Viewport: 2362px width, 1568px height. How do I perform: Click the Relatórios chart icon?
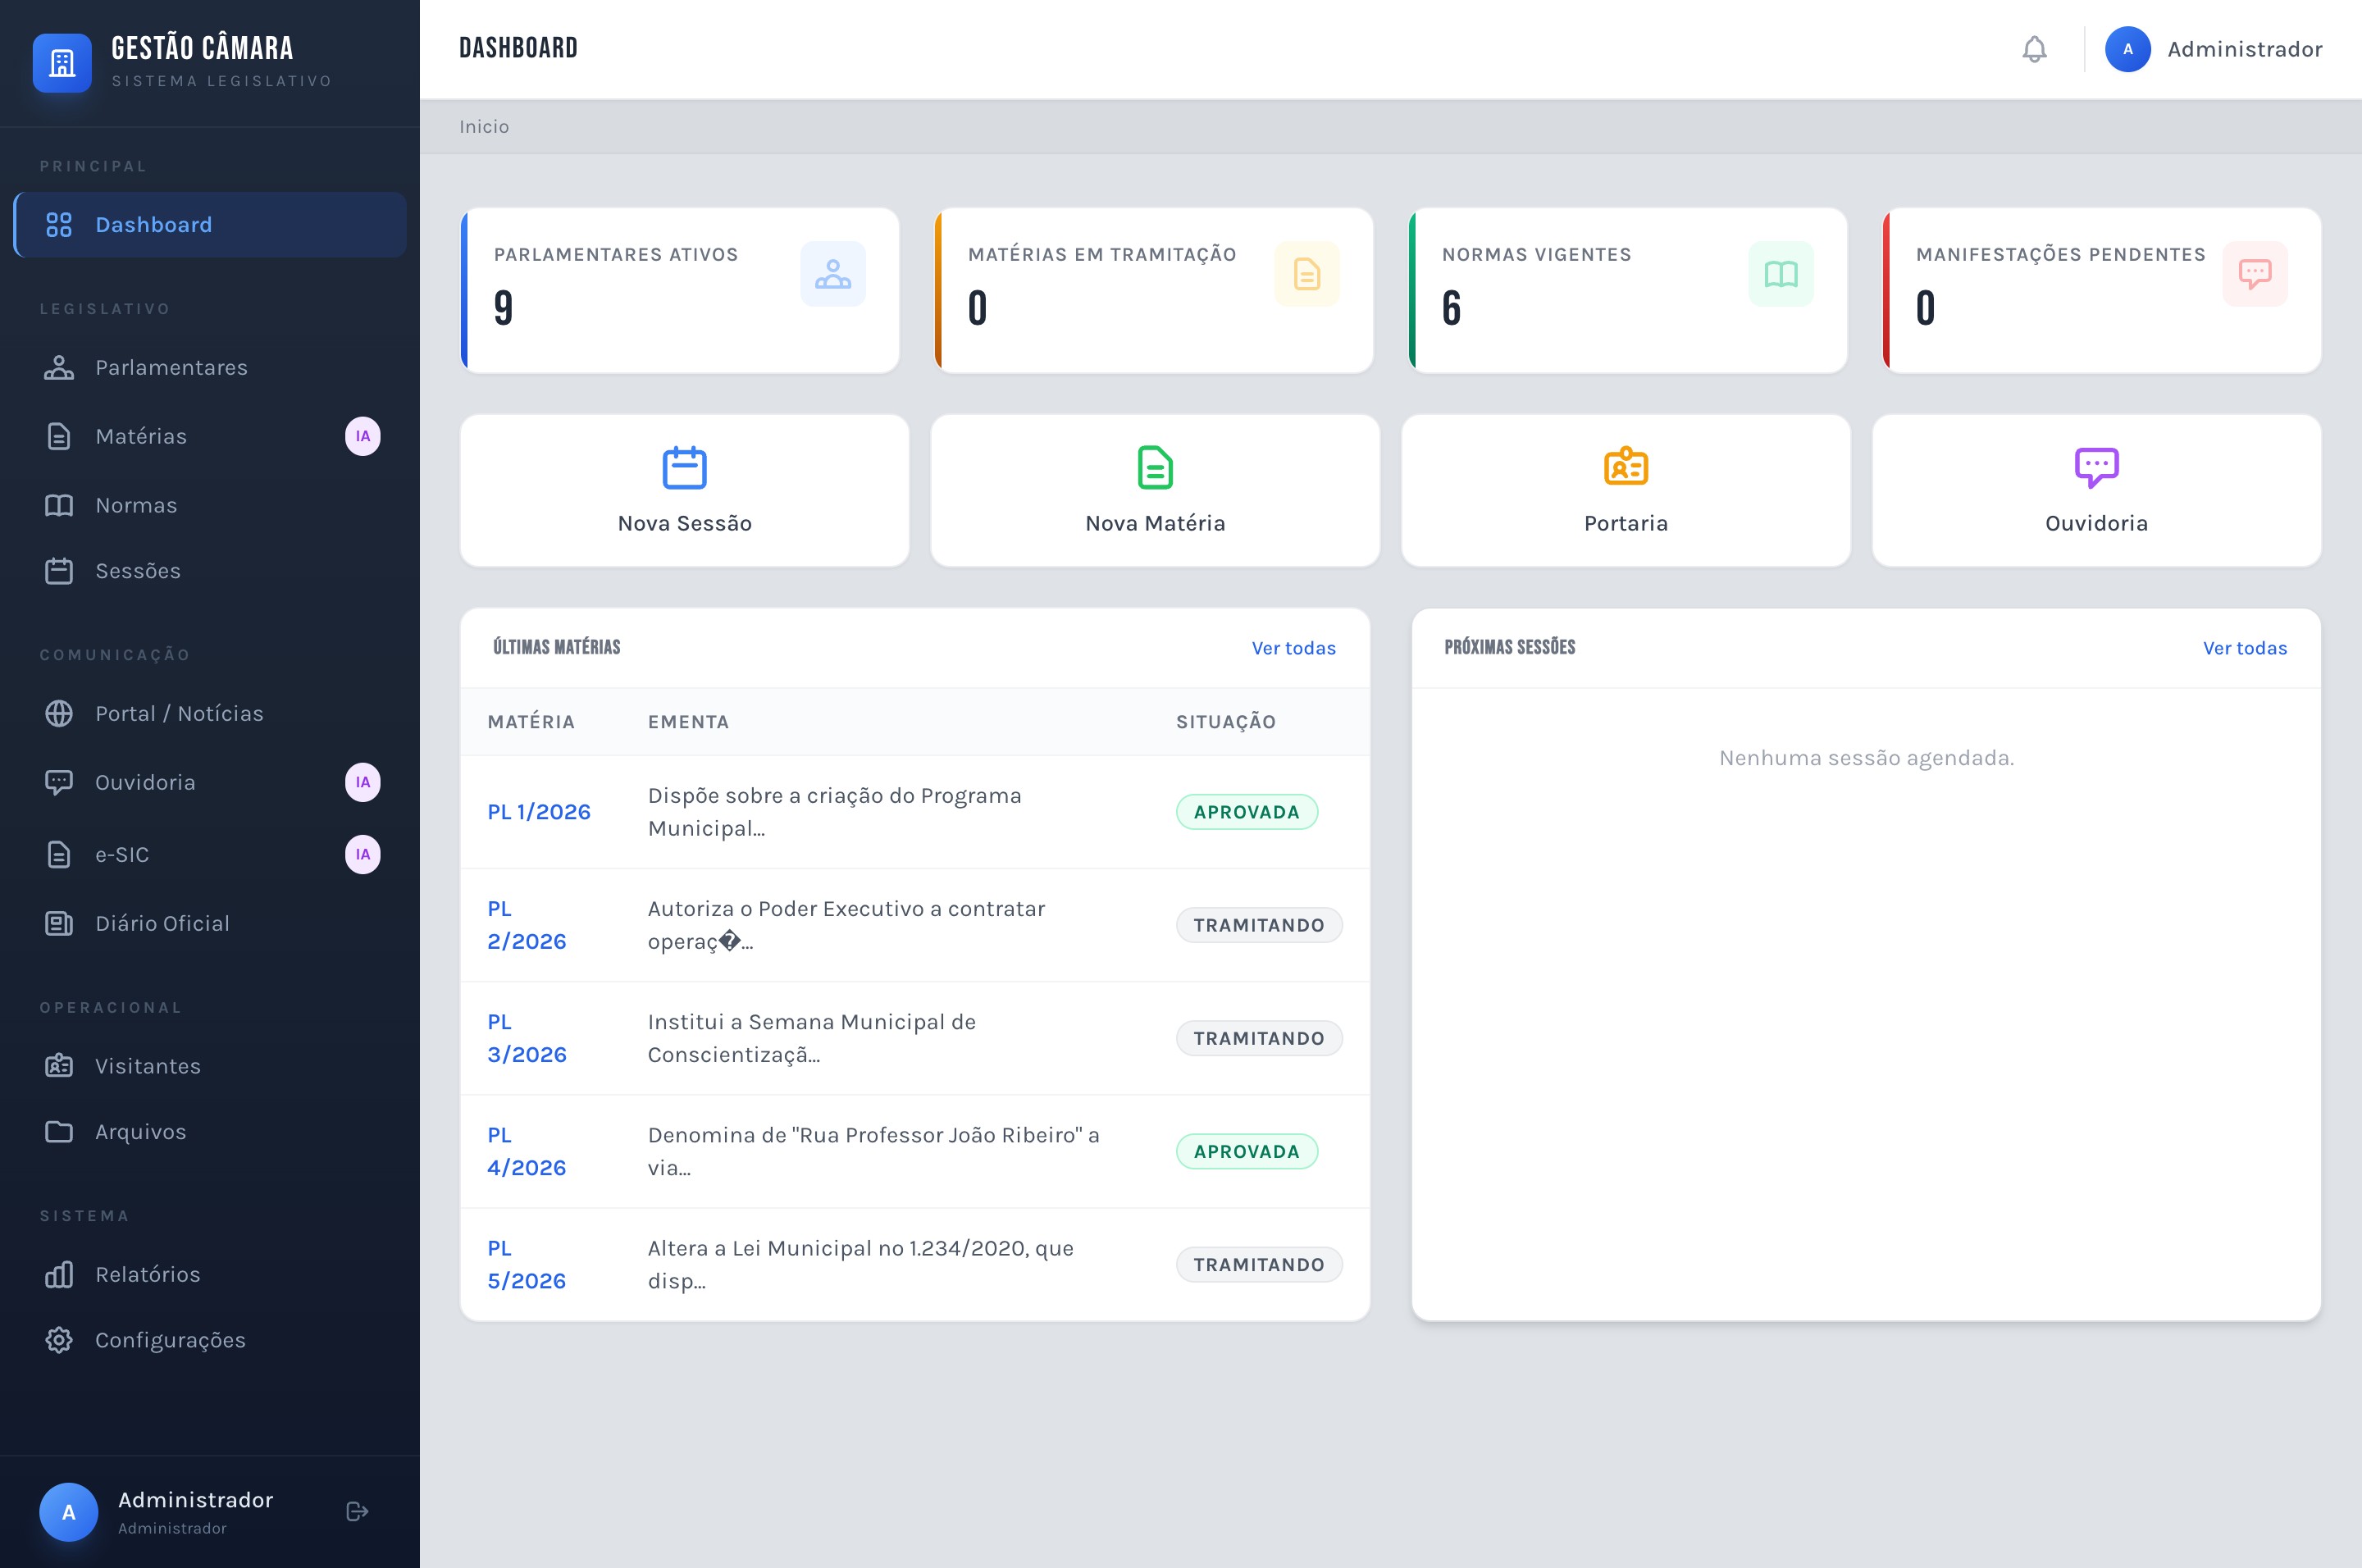pyautogui.click(x=59, y=1274)
